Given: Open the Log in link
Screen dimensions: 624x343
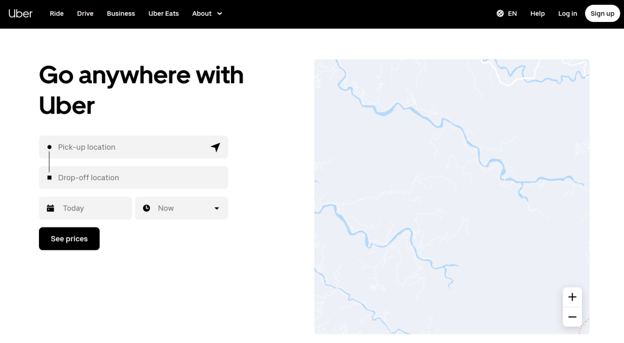Looking at the screenshot, I should tap(567, 13).
